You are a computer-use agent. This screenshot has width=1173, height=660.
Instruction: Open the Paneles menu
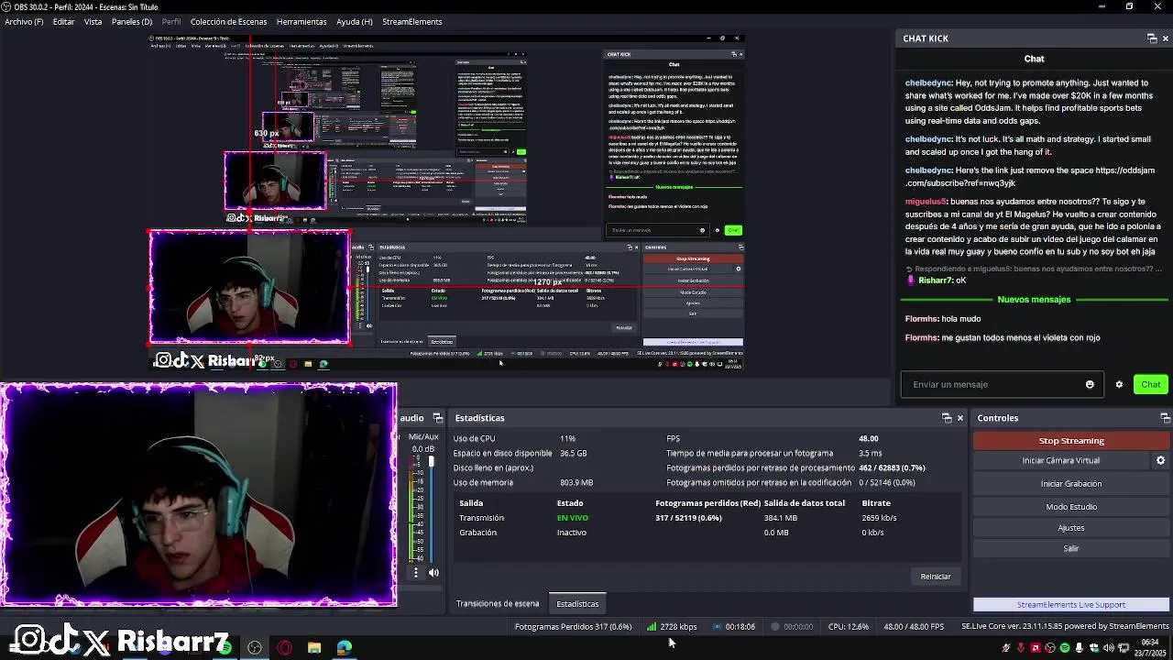tap(132, 21)
